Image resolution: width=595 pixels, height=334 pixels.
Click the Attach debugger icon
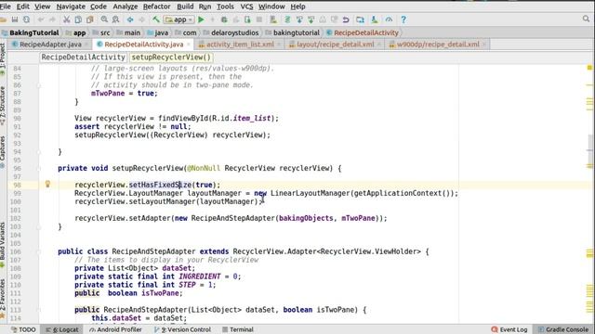(247, 19)
